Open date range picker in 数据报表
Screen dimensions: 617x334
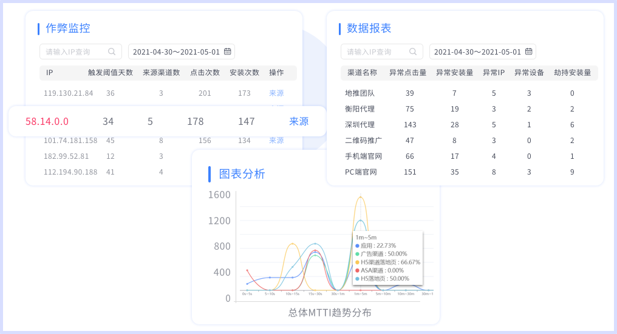(x=482, y=52)
